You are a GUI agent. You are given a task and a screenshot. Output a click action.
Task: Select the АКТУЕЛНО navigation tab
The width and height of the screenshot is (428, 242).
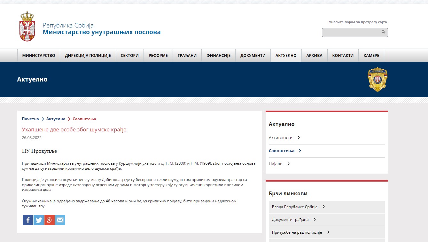(x=286, y=55)
